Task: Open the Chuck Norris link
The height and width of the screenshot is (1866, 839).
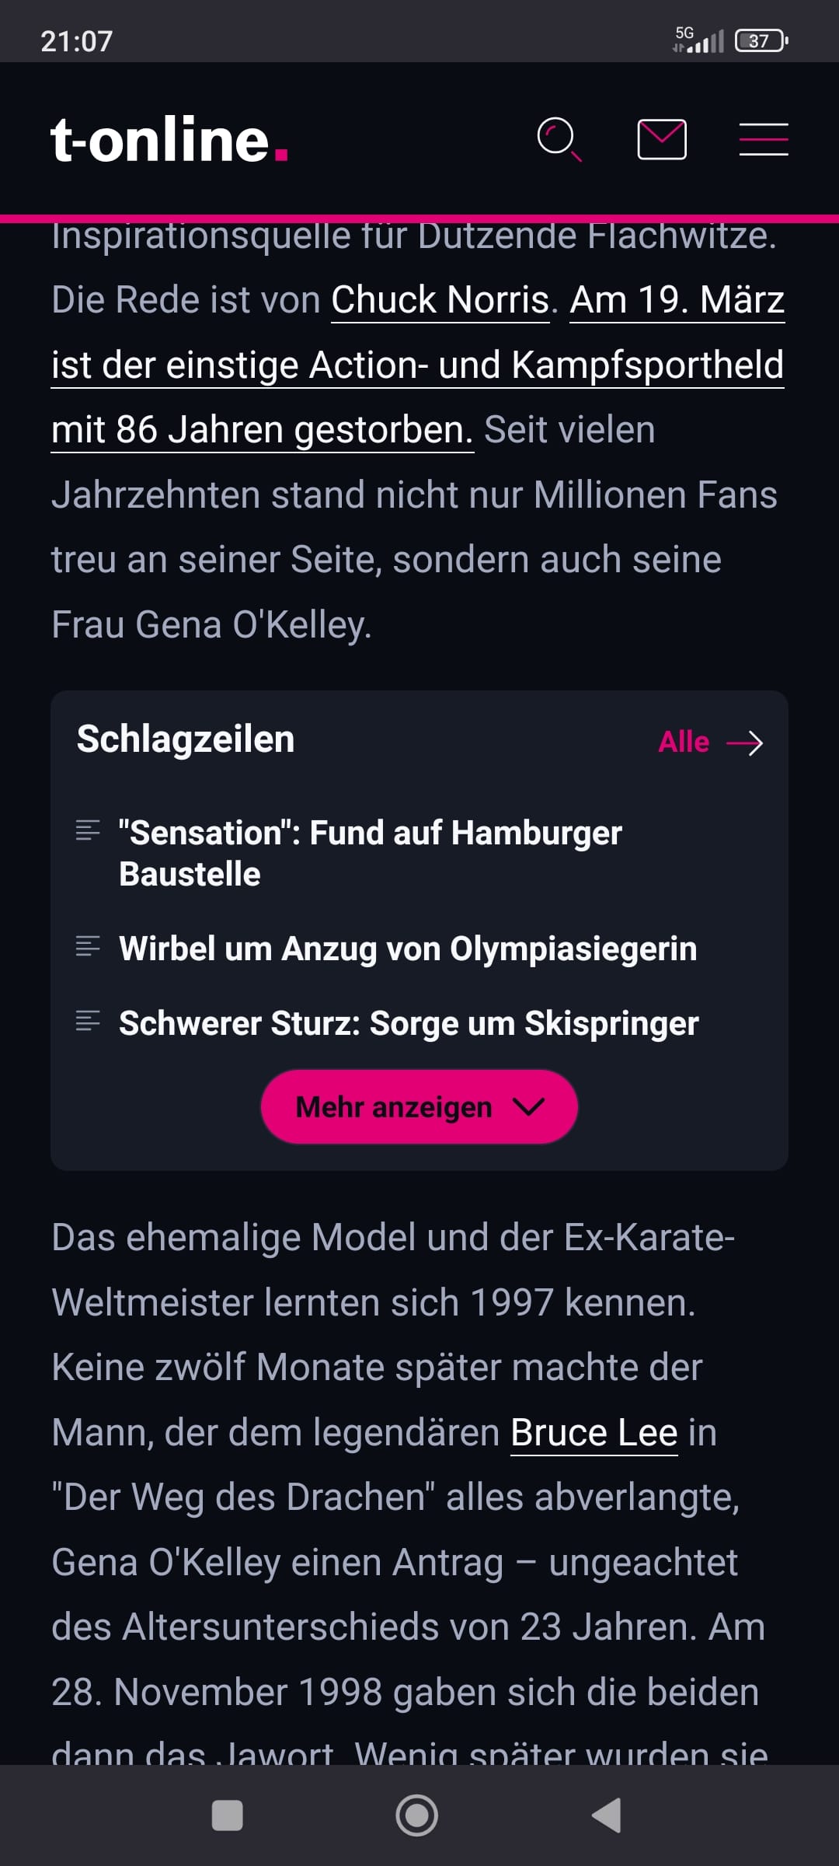Action: point(440,300)
